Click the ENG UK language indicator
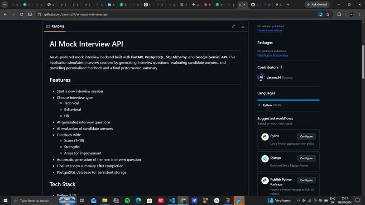 point(333,200)
